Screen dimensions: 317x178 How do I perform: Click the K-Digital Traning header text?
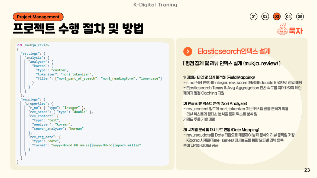click(155, 5)
